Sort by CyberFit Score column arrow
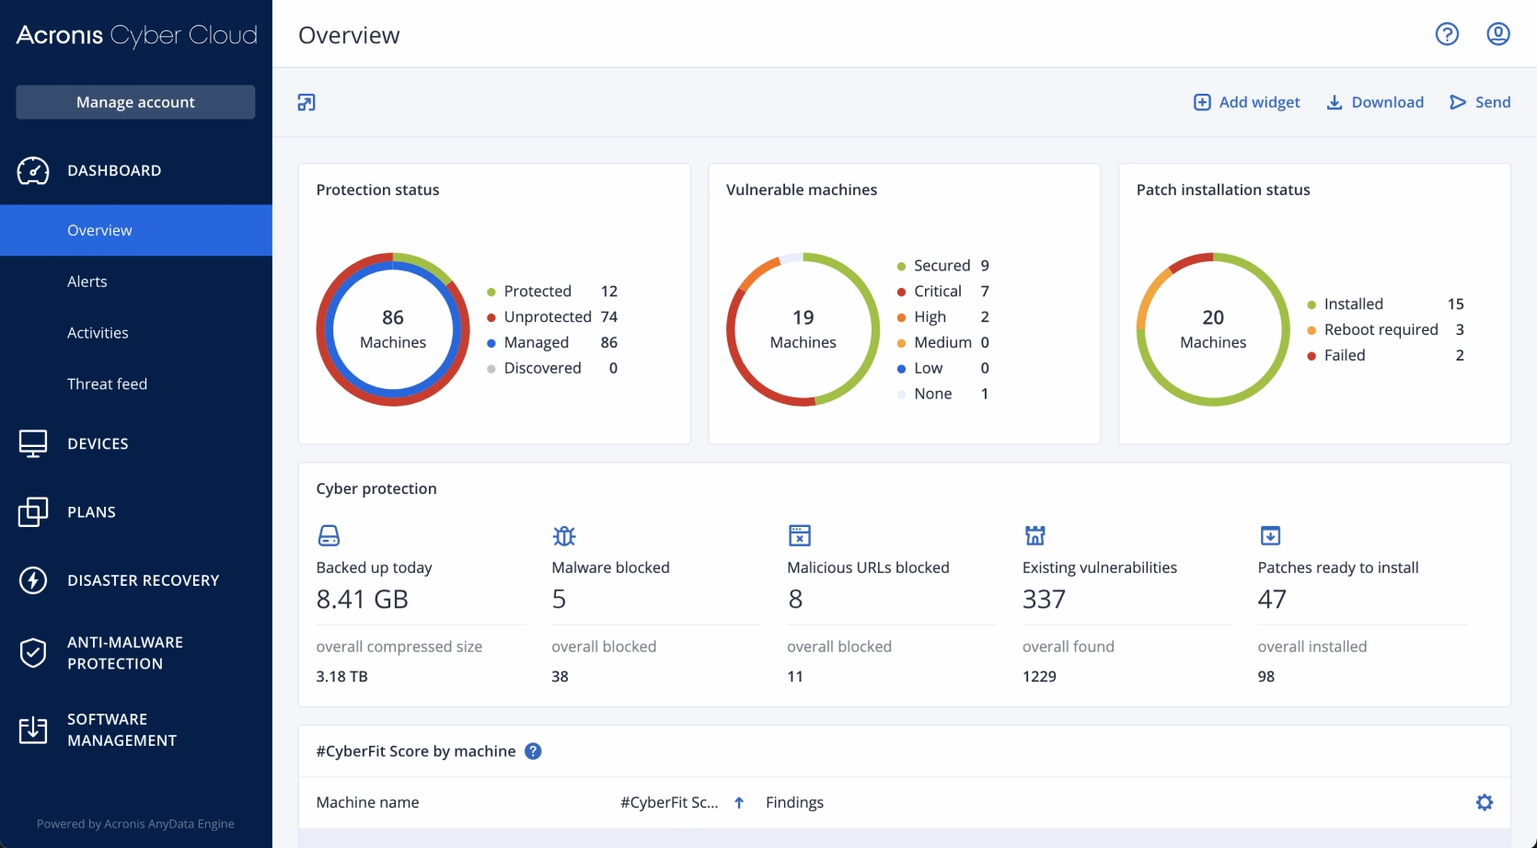This screenshot has width=1537, height=848. [739, 803]
